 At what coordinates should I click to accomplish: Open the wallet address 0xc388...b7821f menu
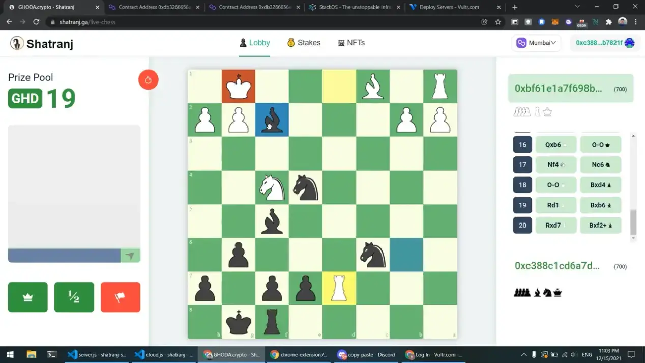604,43
